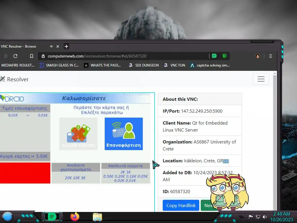Select ID 60587320 text

(x=176, y=192)
